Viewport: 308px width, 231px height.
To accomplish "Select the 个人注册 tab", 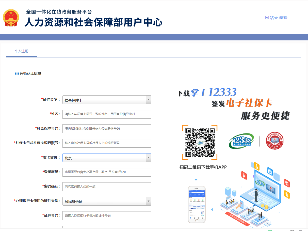I will (22, 51).
